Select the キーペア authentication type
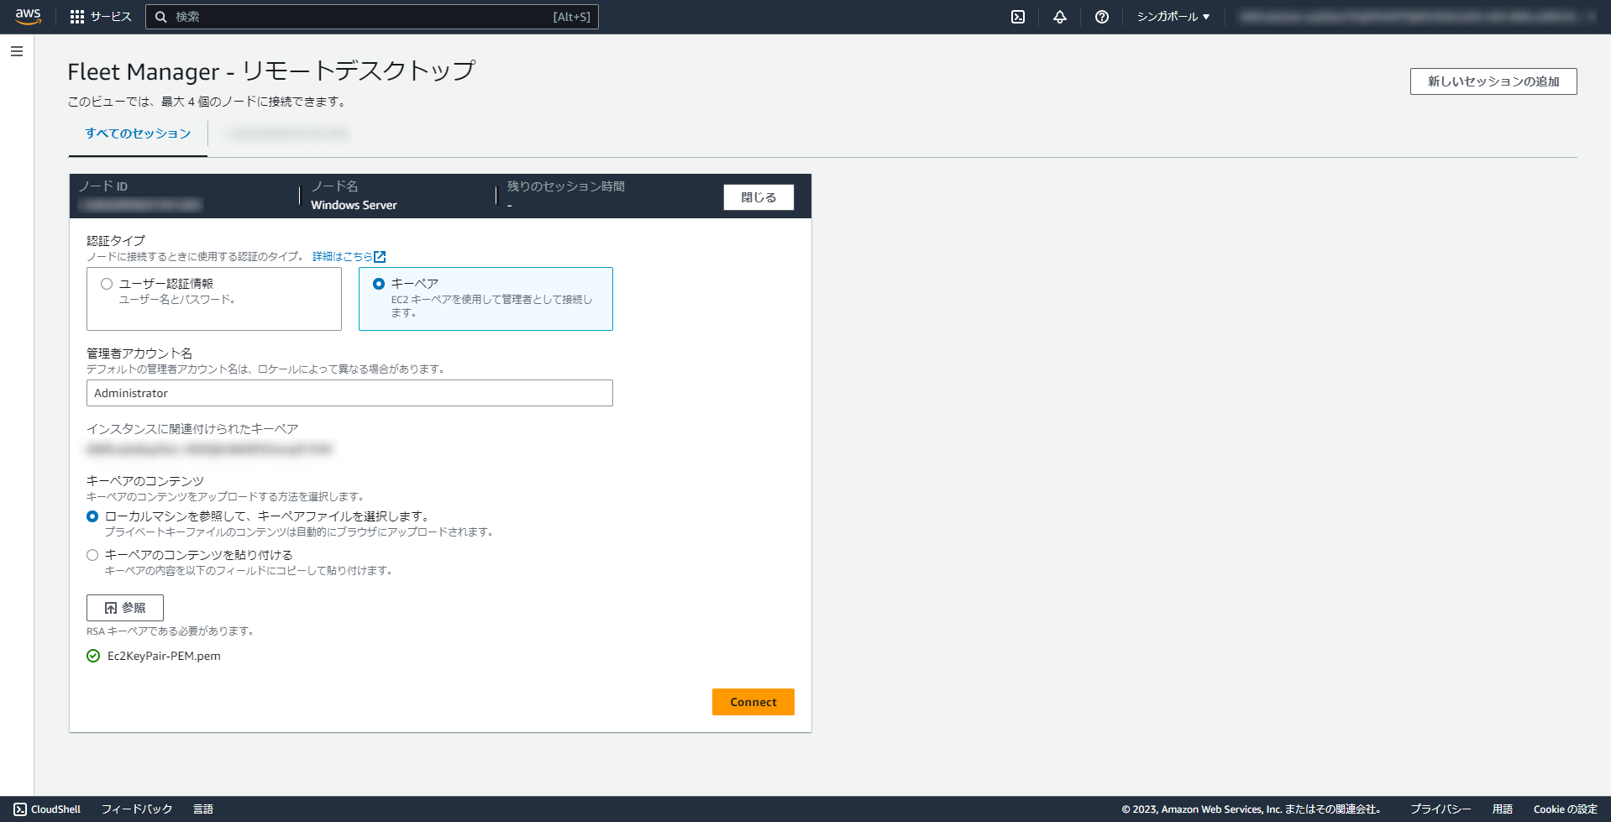 (378, 283)
